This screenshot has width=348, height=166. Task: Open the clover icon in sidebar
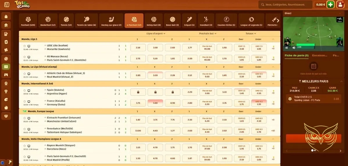(6, 50)
